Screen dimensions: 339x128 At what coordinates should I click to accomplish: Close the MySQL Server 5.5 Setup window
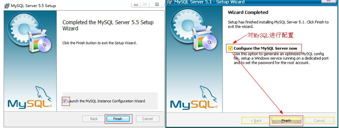[157, 4]
